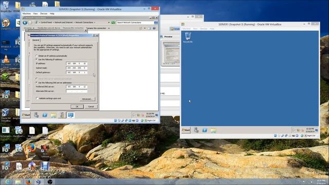Select Recycle Bin on host desktop
The width and height of the screenshot is (329, 185).
(x=6, y=7)
